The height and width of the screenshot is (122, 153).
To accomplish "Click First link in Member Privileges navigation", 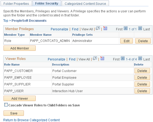I will [x=119, y=29].
